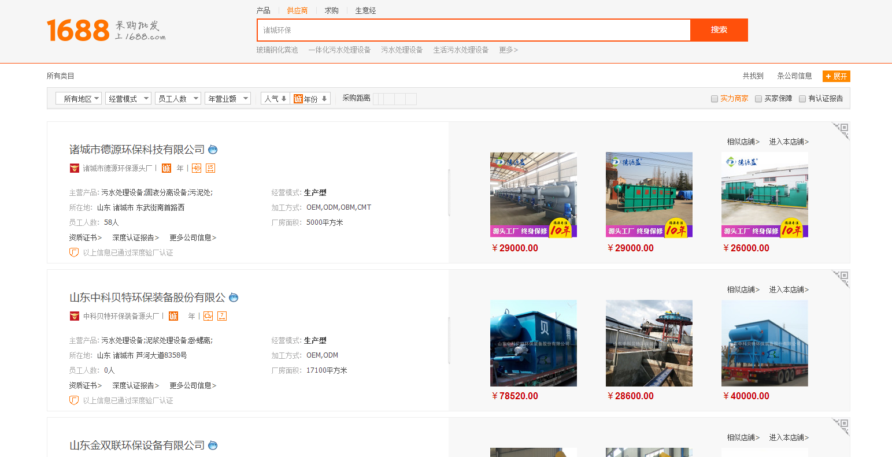Open 进入本店铺 for 山东中科贝特
The width and height of the screenshot is (892, 457).
click(x=789, y=289)
